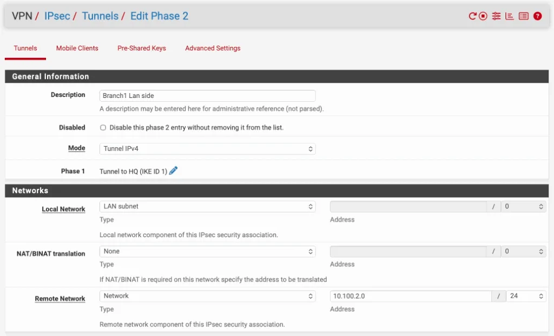Open the Pre-Shared Keys tab
Image resolution: width=554 pixels, height=336 pixels.
142,48
